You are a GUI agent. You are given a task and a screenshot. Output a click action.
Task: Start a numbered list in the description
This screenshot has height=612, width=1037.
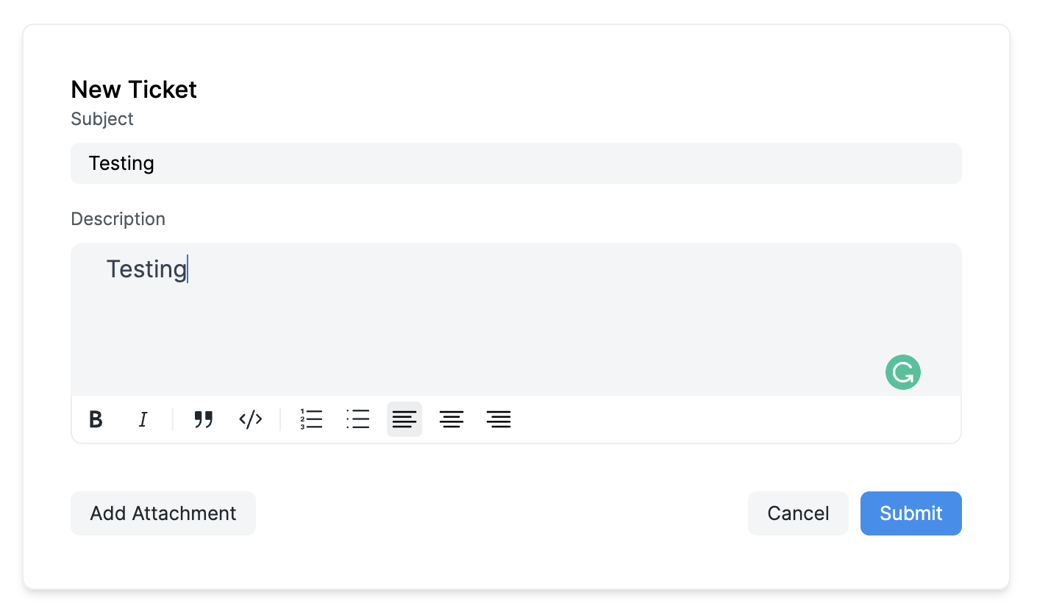coord(311,419)
